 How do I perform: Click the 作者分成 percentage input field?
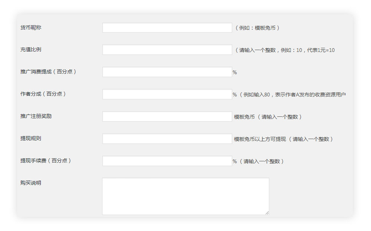coord(167,94)
